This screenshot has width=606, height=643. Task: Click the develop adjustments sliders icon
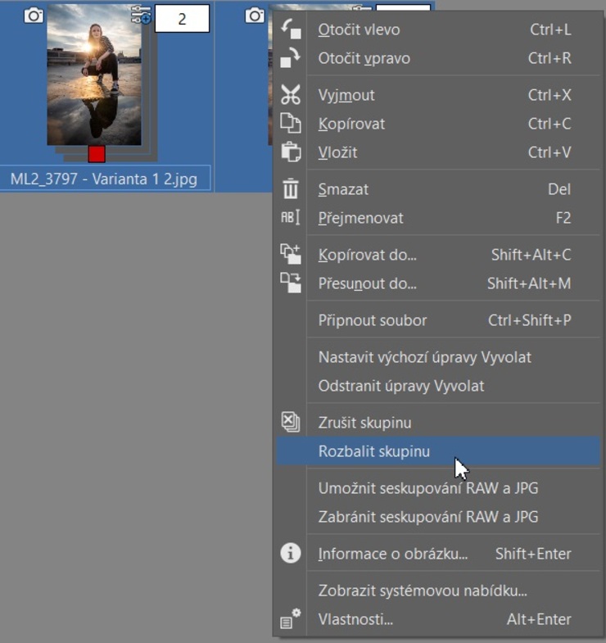[141, 15]
